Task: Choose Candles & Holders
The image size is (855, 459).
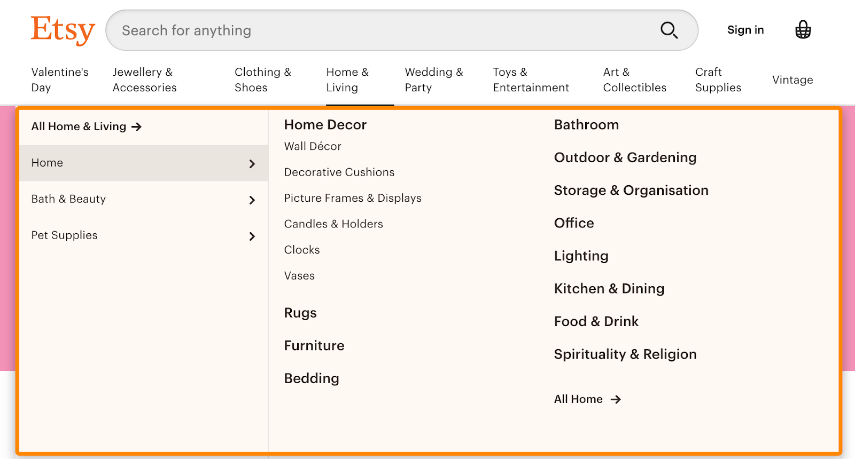Action: click(x=333, y=224)
